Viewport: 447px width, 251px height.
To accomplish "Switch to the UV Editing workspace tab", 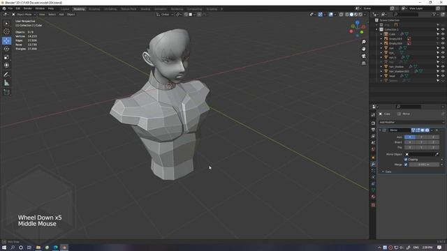I will (x=110, y=9).
